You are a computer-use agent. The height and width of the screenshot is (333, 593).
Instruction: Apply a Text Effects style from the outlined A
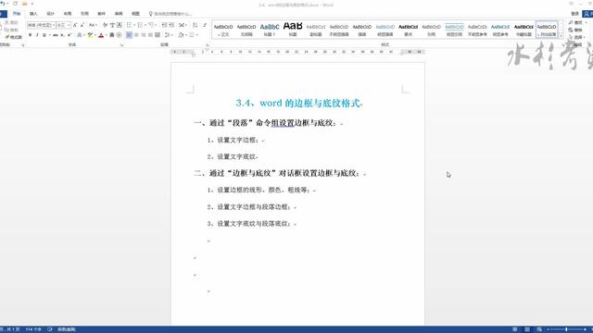[80, 35]
